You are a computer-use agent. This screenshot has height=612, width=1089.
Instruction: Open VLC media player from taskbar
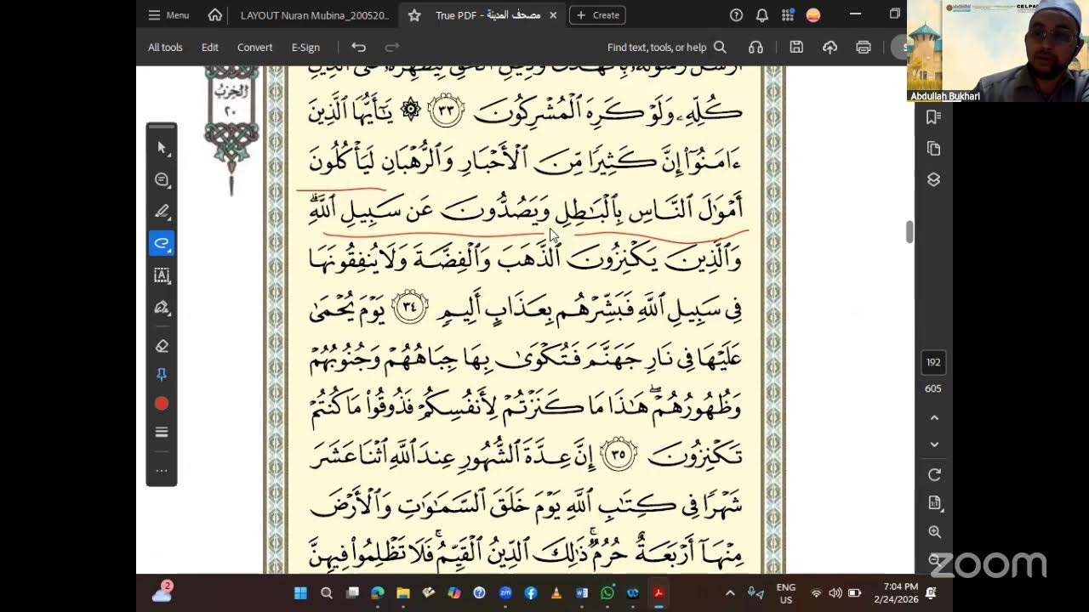point(556,593)
